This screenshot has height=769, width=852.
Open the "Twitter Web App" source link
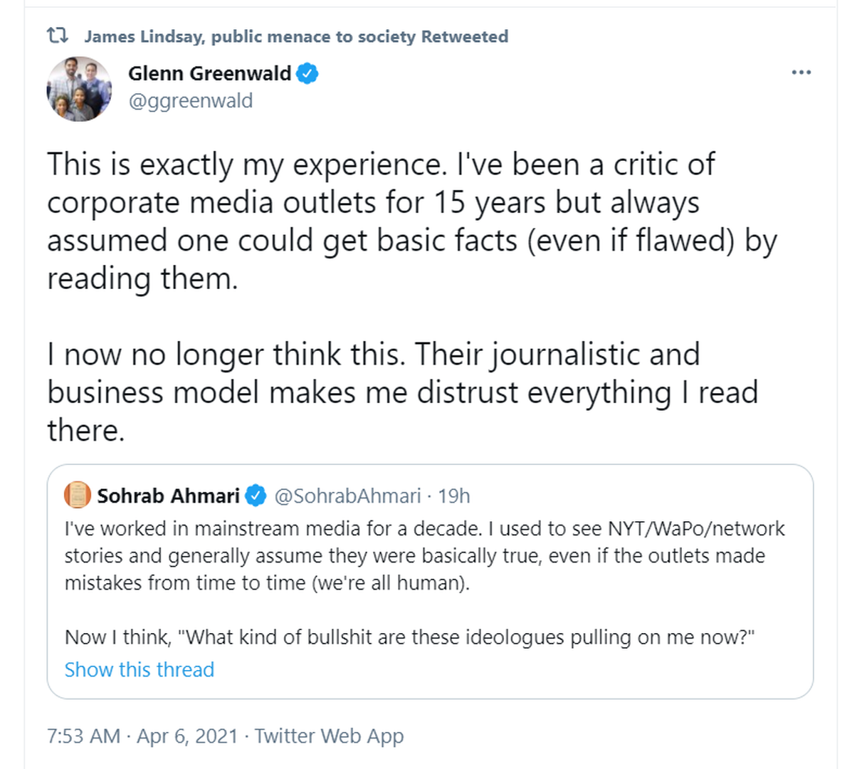pyautogui.click(x=329, y=736)
